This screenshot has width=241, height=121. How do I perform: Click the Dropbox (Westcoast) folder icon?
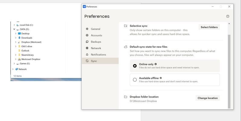click(x=19, y=42)
